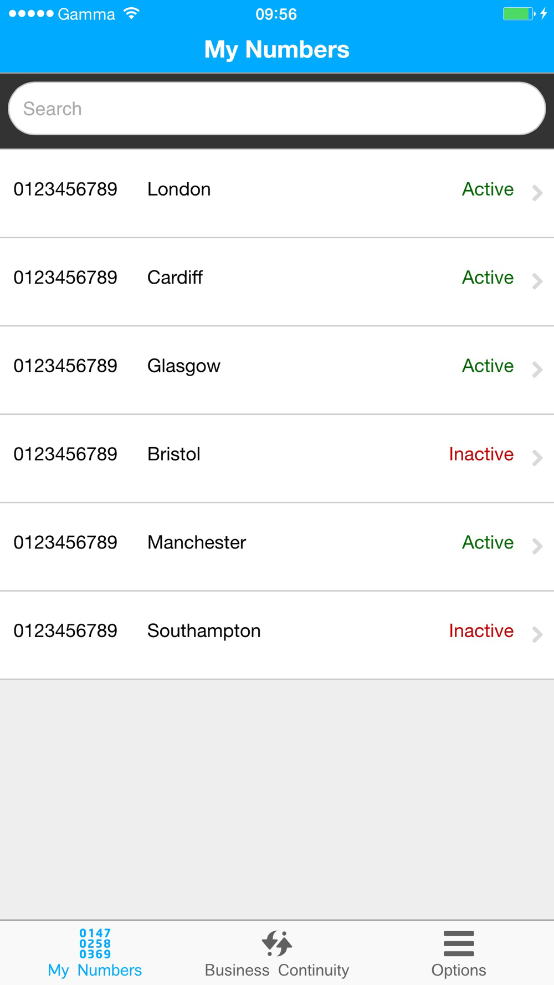Image resolution: width=554 pixels, height=985 pixels.
Task: Expand Cardiff row chevron
Action: point(537,281)
